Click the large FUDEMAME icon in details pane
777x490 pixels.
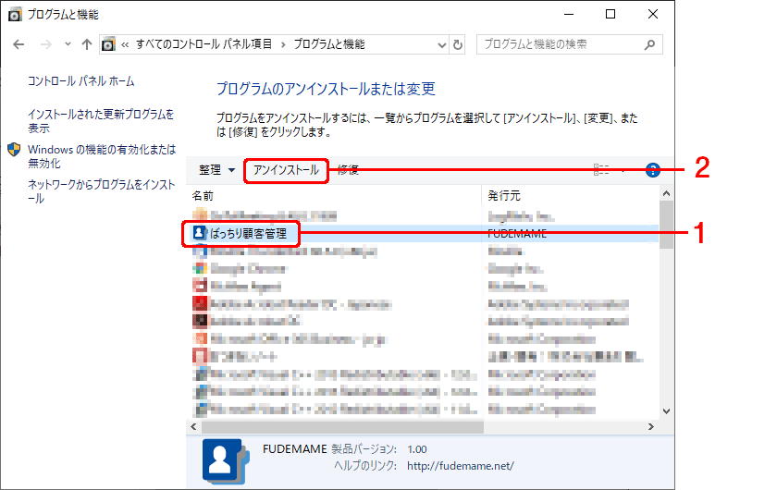click(226, 461)
